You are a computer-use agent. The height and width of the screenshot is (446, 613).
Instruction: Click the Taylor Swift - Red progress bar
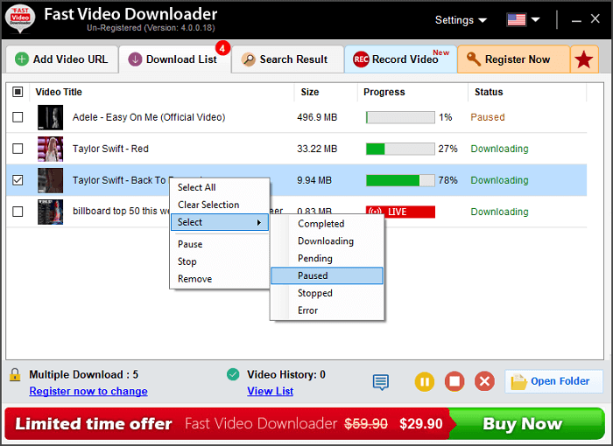(400, 149)
